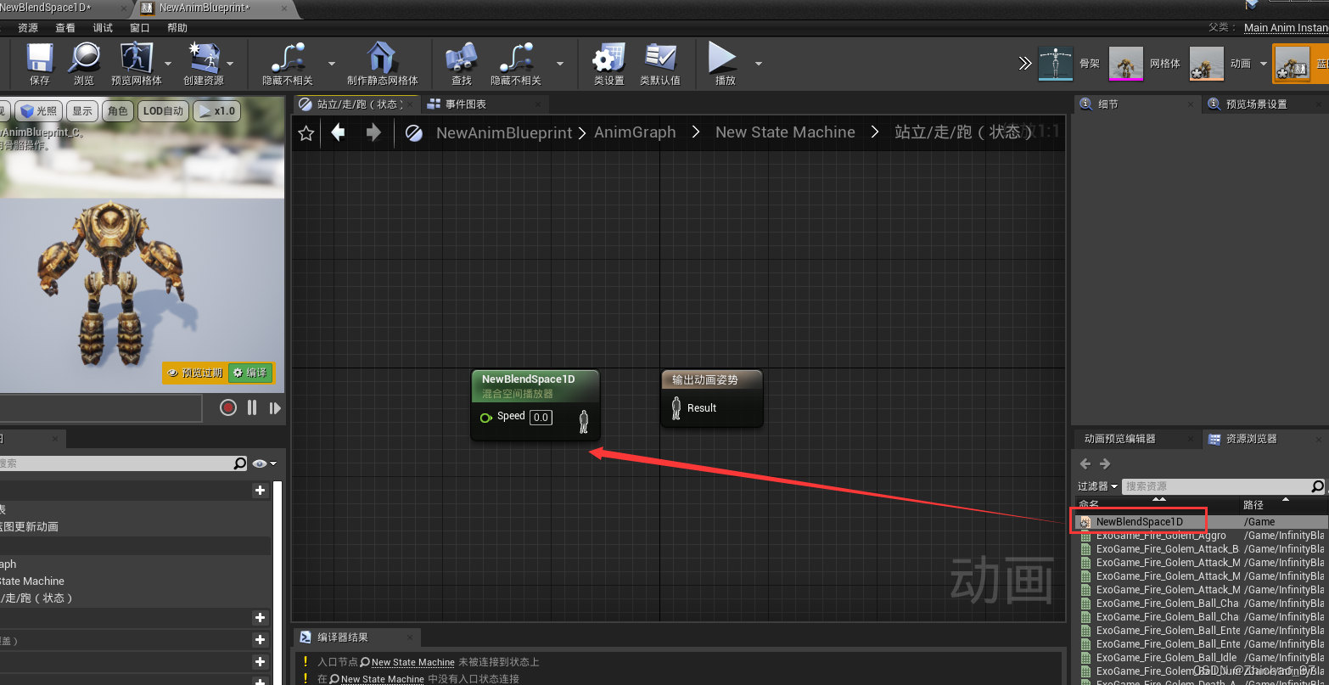Click the 编译 compile button in viewport

pyautogui.click(x=250, y=373)
